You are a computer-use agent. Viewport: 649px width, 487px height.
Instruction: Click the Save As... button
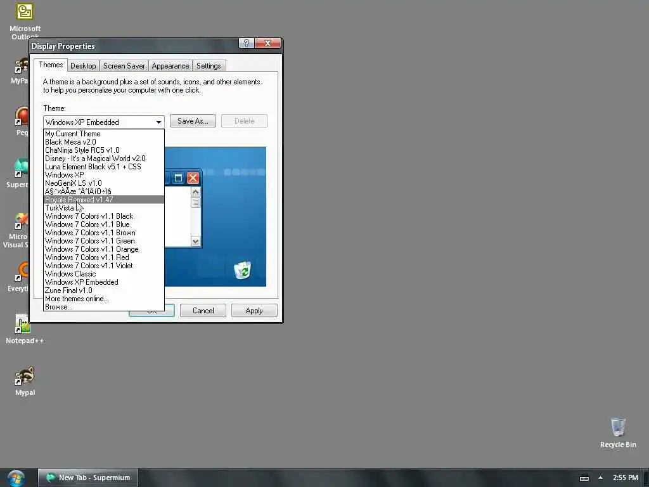193,121
